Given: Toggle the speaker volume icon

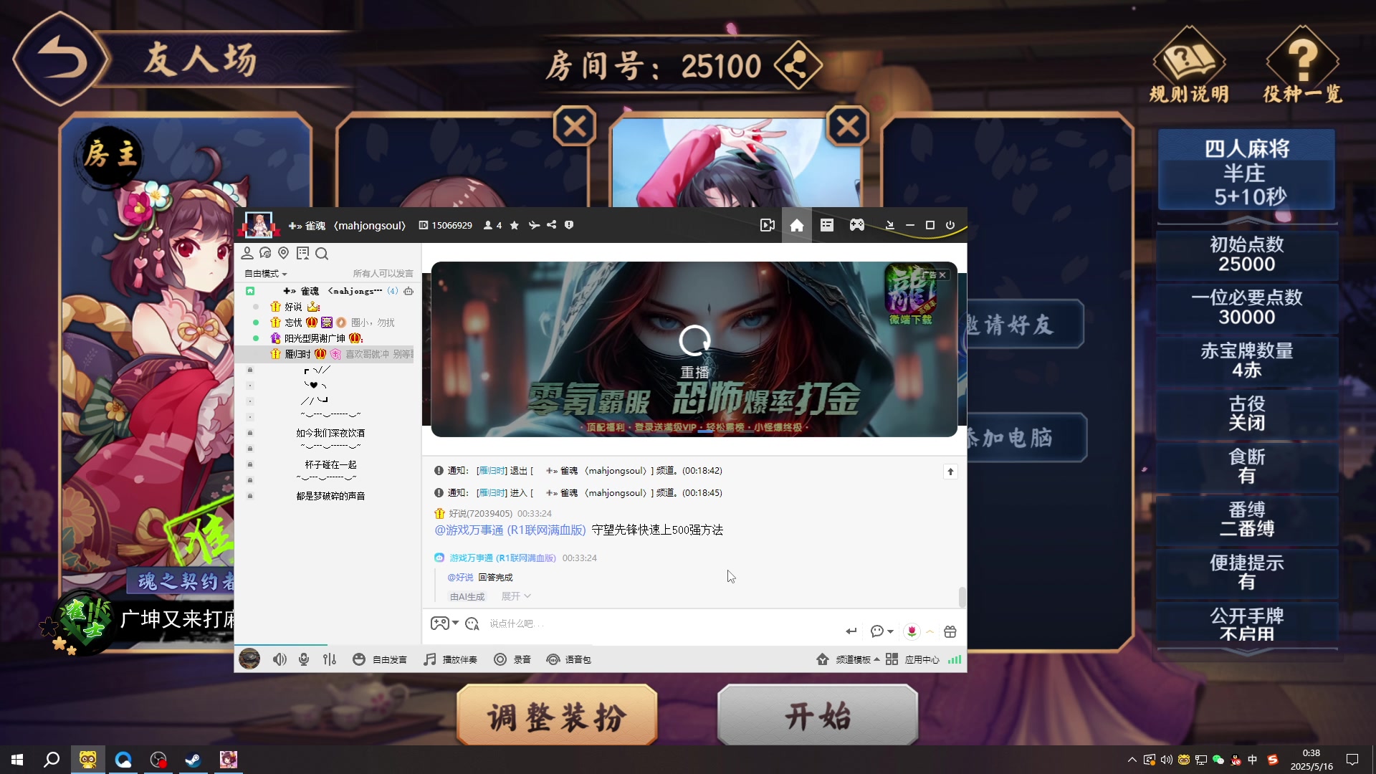Looking at the screenshot, I should coord(279,659).
